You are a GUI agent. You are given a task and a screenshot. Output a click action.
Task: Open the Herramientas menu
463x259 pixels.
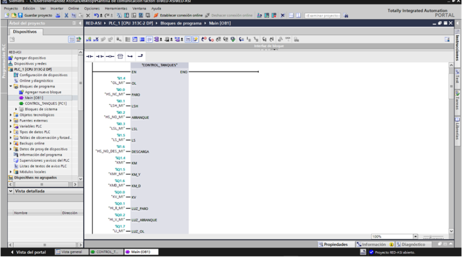coord(116,9)
